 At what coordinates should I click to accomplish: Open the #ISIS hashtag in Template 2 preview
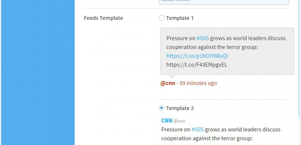[x=198, y=130]
